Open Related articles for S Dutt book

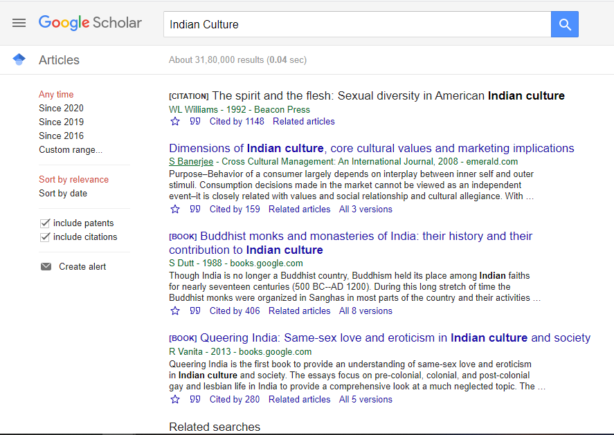[x=300, y=311]
